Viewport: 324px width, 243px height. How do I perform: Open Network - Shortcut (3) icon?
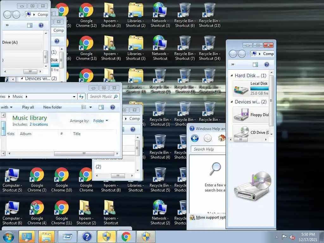click(160, 15)
